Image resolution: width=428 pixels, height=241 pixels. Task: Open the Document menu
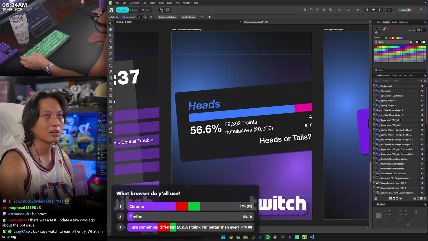coord(134,3)
